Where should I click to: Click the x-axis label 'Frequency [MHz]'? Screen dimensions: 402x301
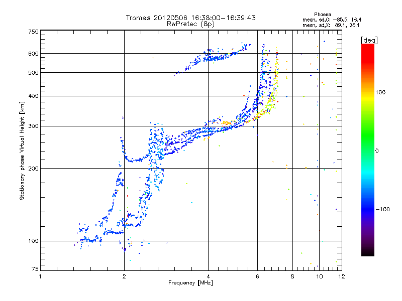190,283
